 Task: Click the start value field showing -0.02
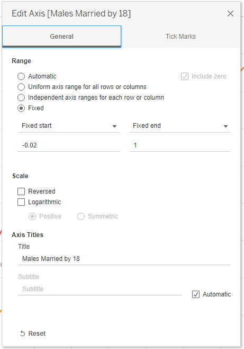coord(69,145)
